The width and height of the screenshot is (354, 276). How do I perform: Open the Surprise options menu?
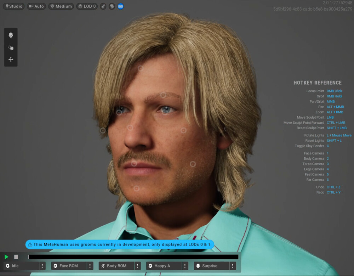(233, 265)
